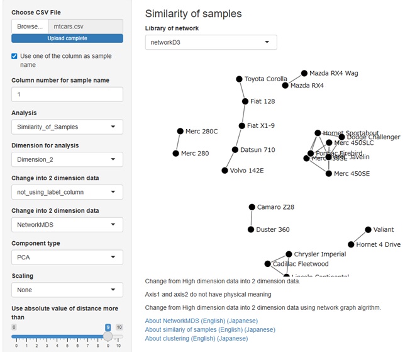Click the distance slider handle at 9
This screenshot has width=410, height=352.
coord(108,337)
